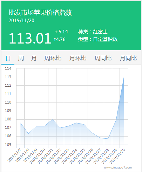Open the 周同比 tab
Viewport: 142px width, 172px height.
(103, 58)
